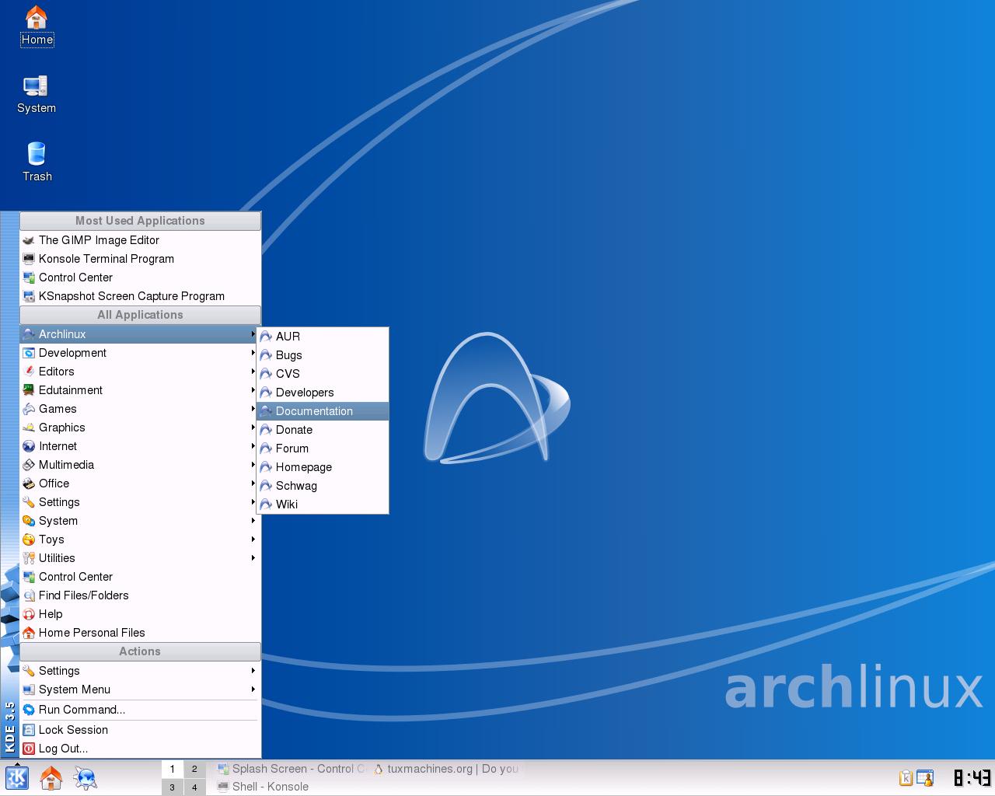The image size is (995, 796).
Task: Launch Konqueror web browser from the panel
Action: point(86,778)
